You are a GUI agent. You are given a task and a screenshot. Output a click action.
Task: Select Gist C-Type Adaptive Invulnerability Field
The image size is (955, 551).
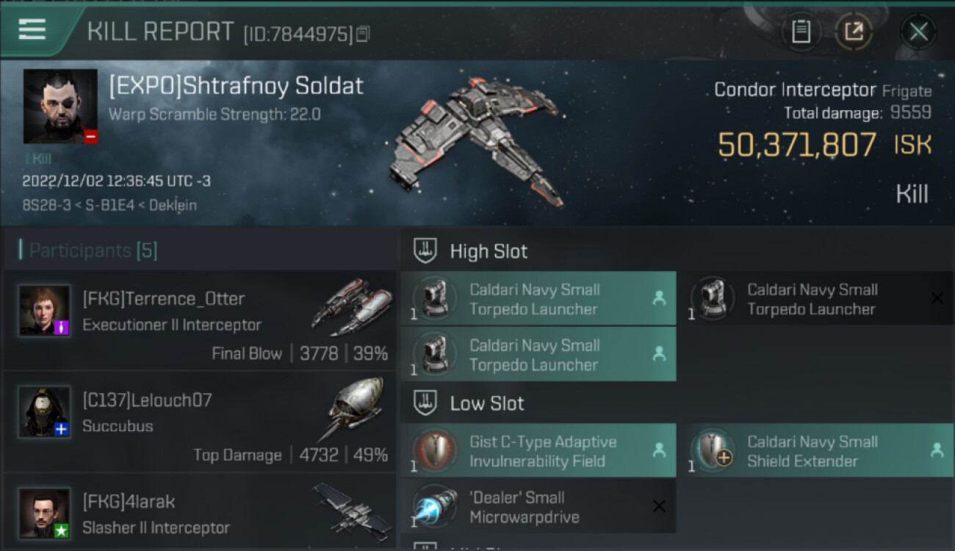click(x=538, y=451)
